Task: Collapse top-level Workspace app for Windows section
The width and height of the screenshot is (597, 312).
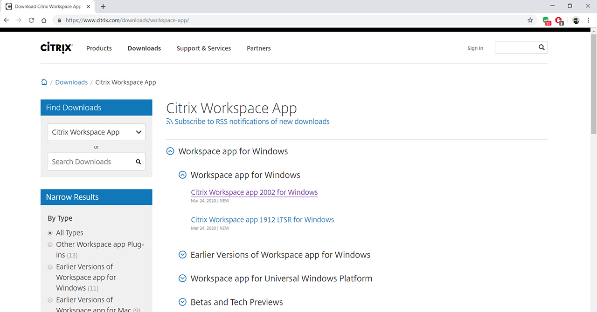Action: coord(170,151)
